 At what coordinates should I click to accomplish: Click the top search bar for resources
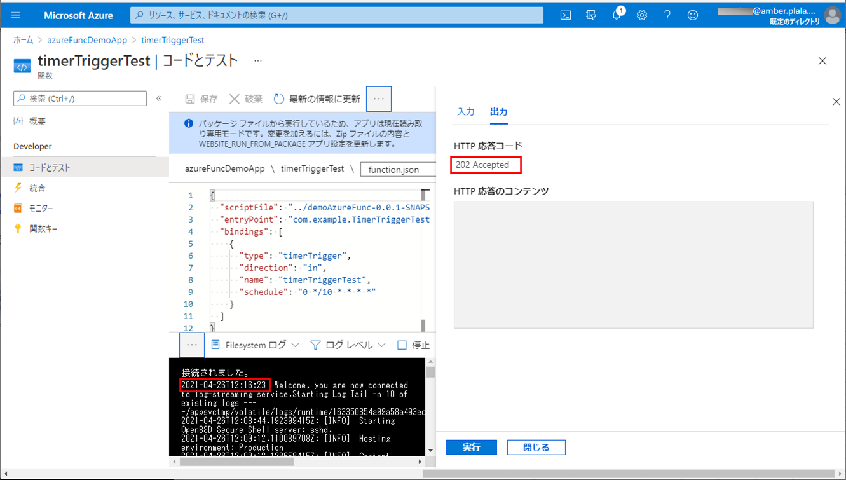coord(337,15)
